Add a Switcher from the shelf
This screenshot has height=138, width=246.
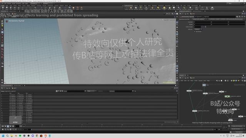[x=207, y=8]
